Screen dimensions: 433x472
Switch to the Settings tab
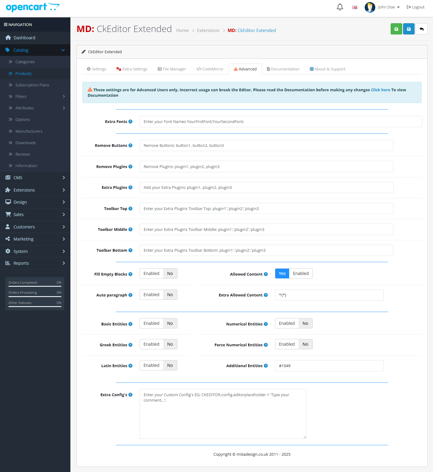pos(96,69)
